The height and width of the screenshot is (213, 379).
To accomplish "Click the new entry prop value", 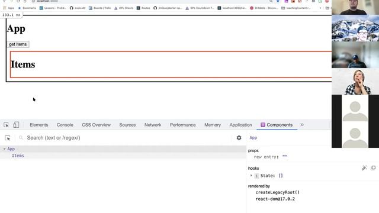I will click(285, 157).
